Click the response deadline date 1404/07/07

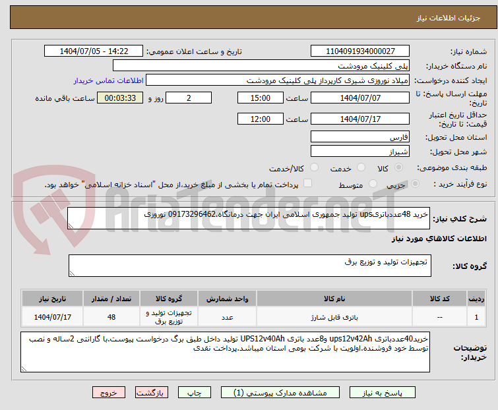coord(360,98)
